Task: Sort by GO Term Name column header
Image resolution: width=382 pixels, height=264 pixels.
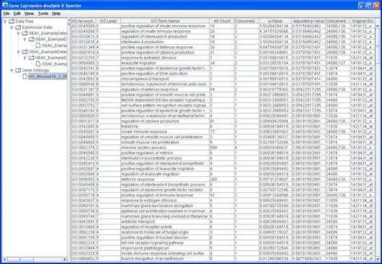Action: 165,21
